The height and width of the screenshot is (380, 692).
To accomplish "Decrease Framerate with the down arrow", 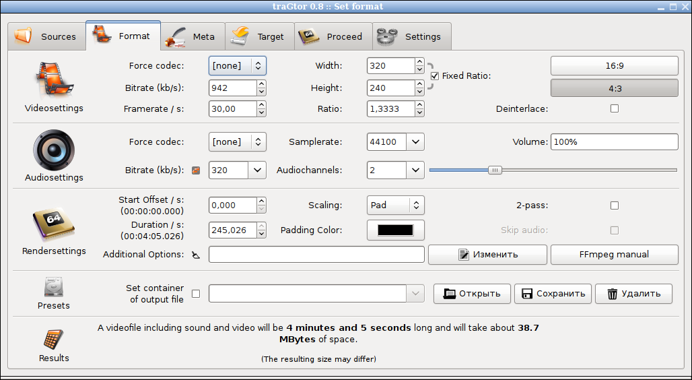I will (x=262, y=113).
